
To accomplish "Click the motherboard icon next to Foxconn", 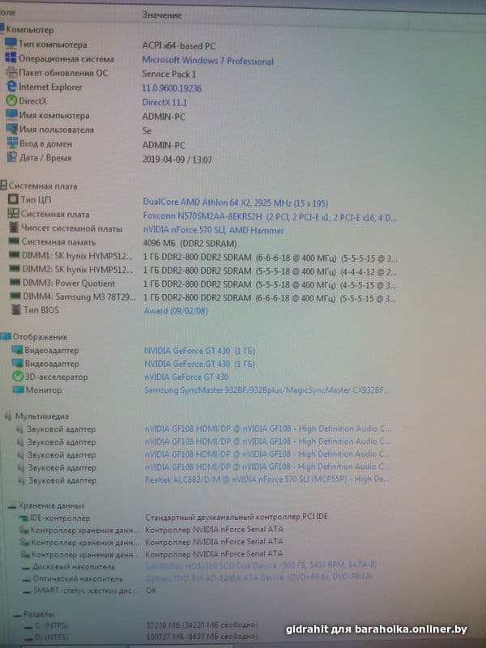I will [x=14, y=214].
